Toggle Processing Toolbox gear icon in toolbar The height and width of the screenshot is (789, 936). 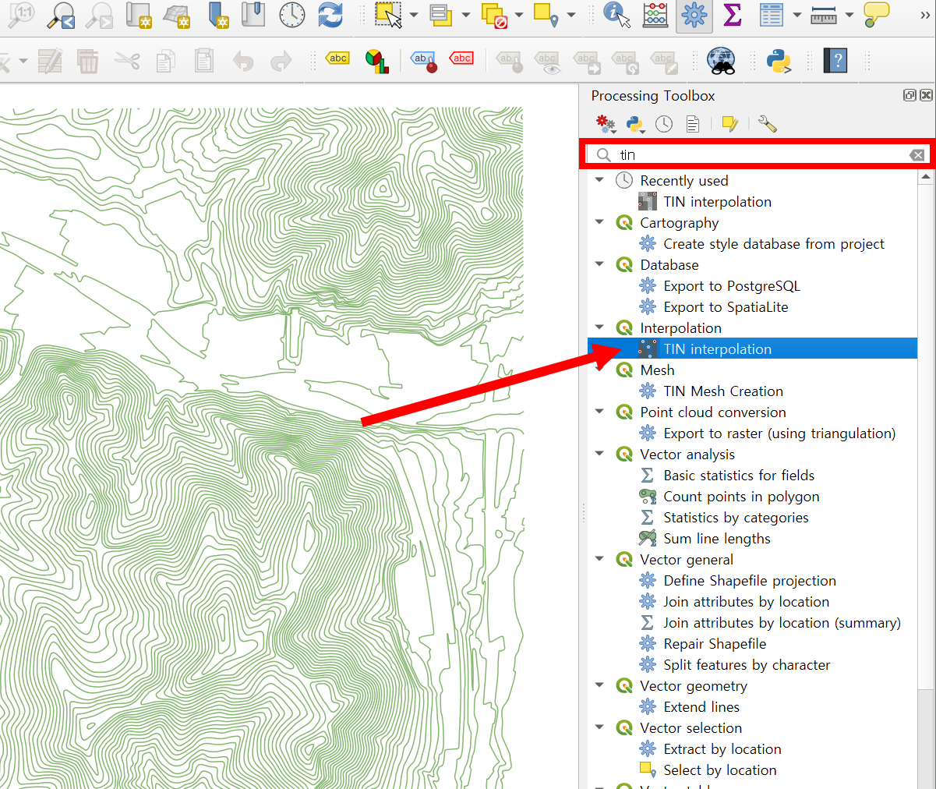(x=694, y=15)
